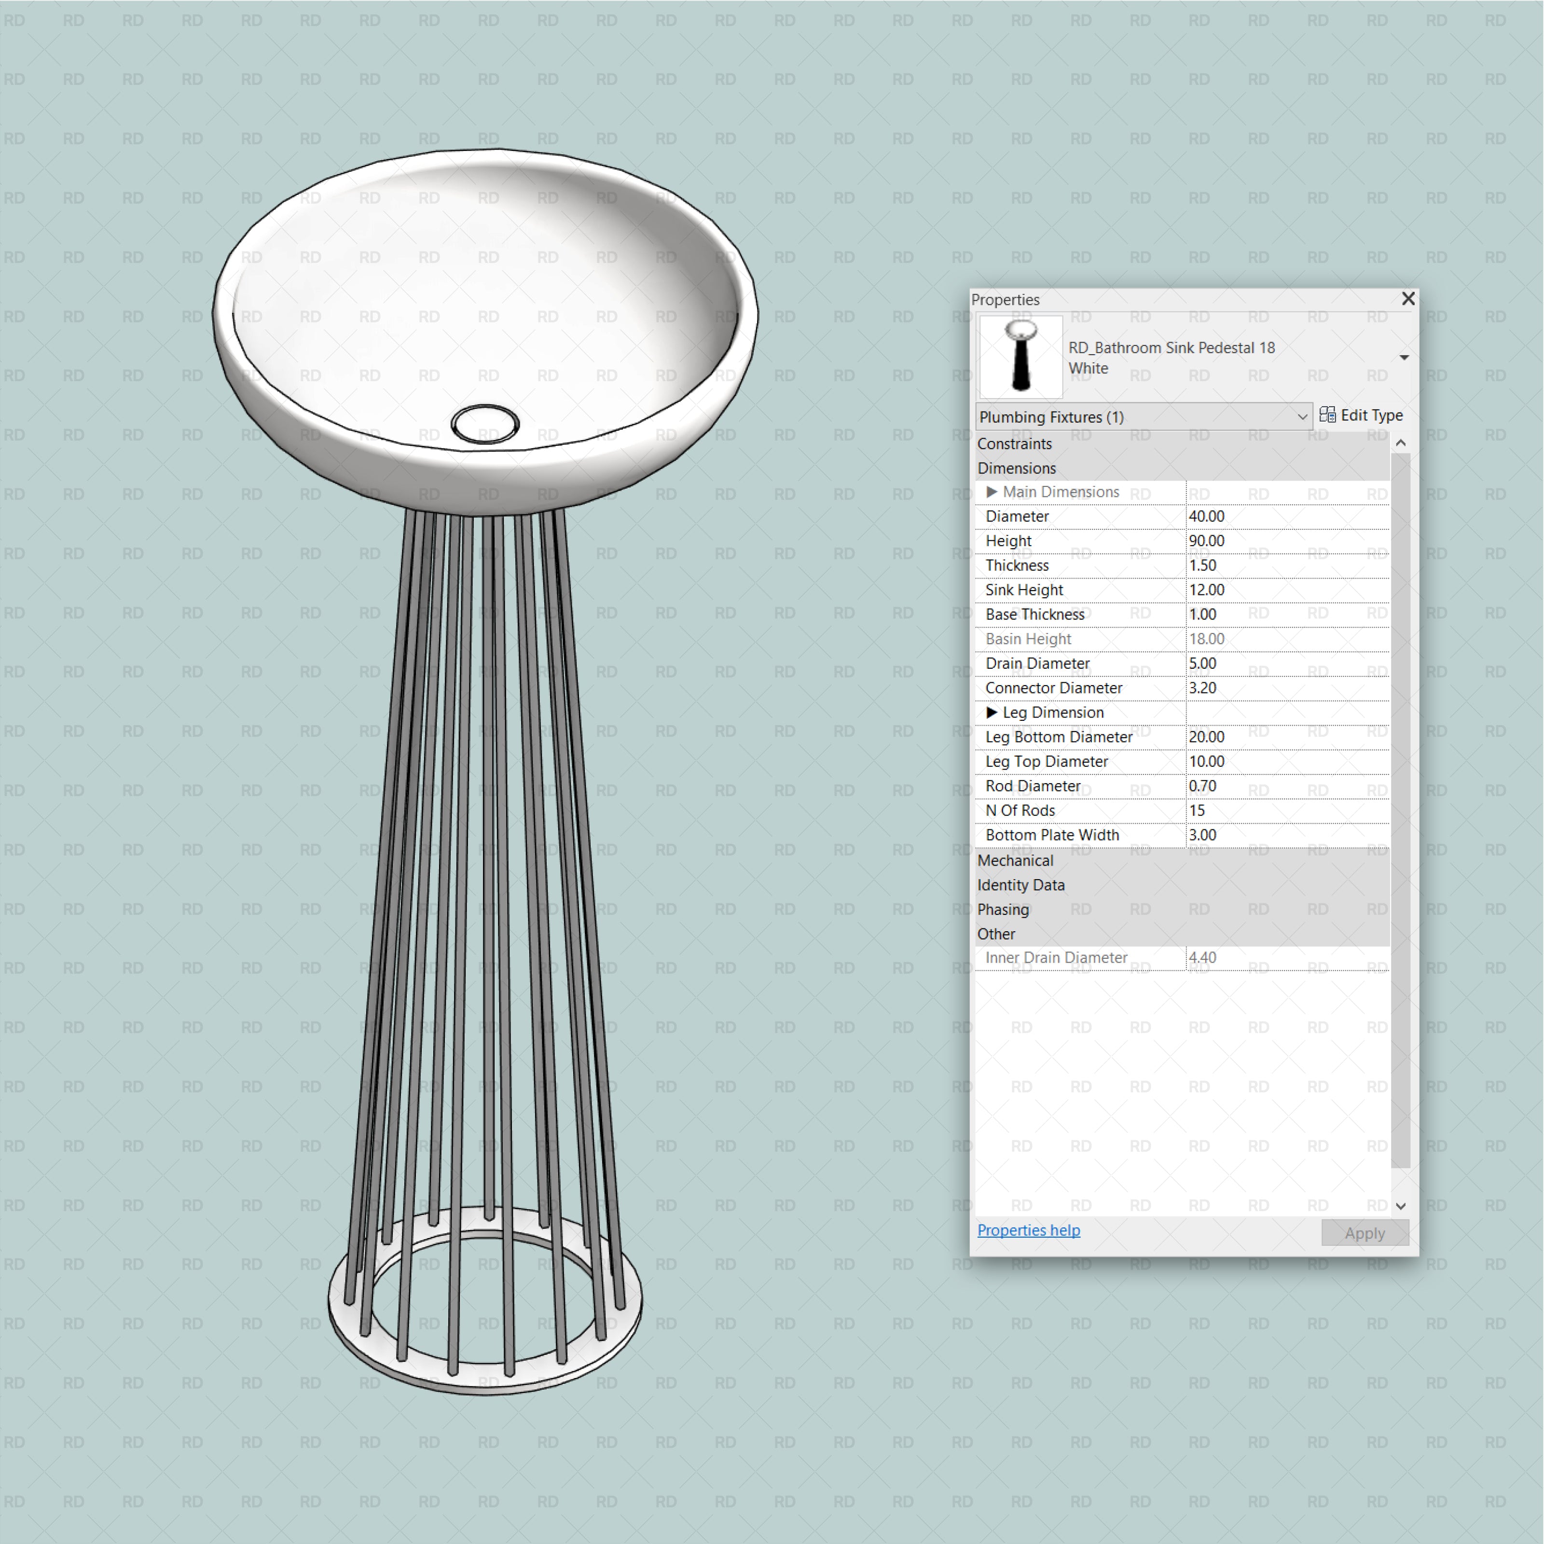Click the scroll down arrow of the properties list
Viewport: 1544px width, 1544px height.
(1400, 1206)
